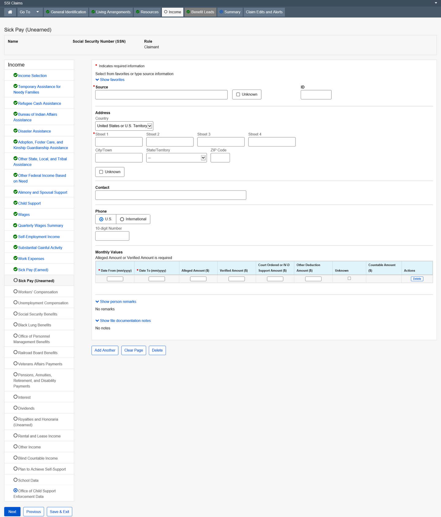The image size is (441, 517).
Task: Click green checkmark icon on Benefit Leads tab
Action: coord(188,12)
